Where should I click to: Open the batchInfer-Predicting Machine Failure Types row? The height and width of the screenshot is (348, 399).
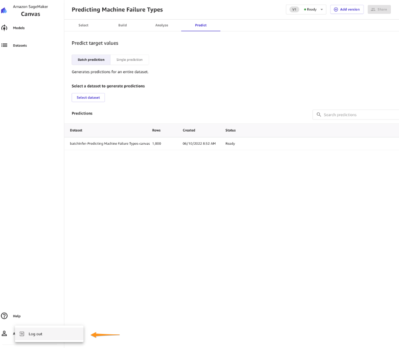coord(231,143)
